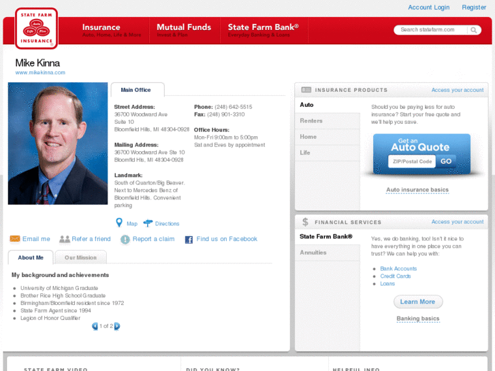
Task: Click 'Legion of Honor Qualifier' list item
Action: click(x=50, y=319)
